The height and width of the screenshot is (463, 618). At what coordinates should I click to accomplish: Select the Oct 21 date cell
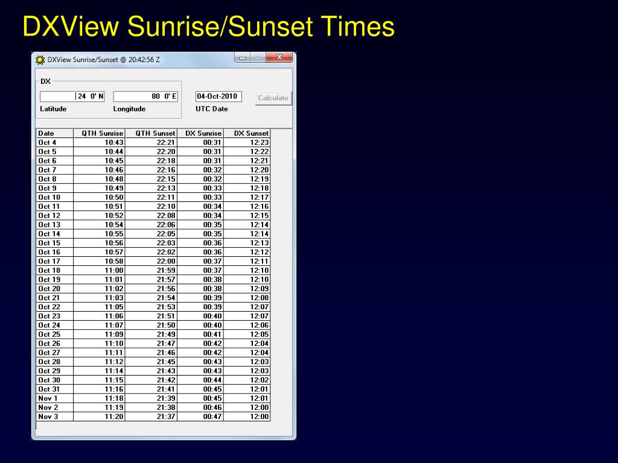[55, 298]
